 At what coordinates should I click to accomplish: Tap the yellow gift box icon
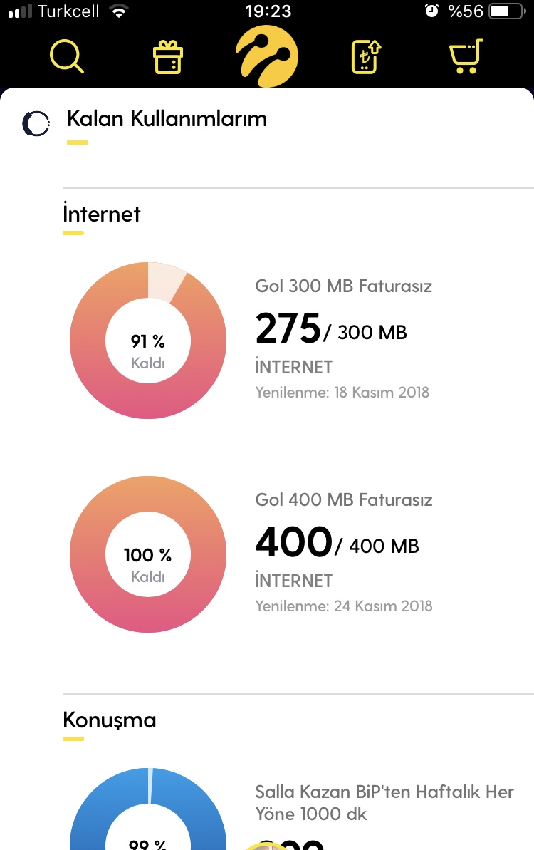(x=168, y=57)
